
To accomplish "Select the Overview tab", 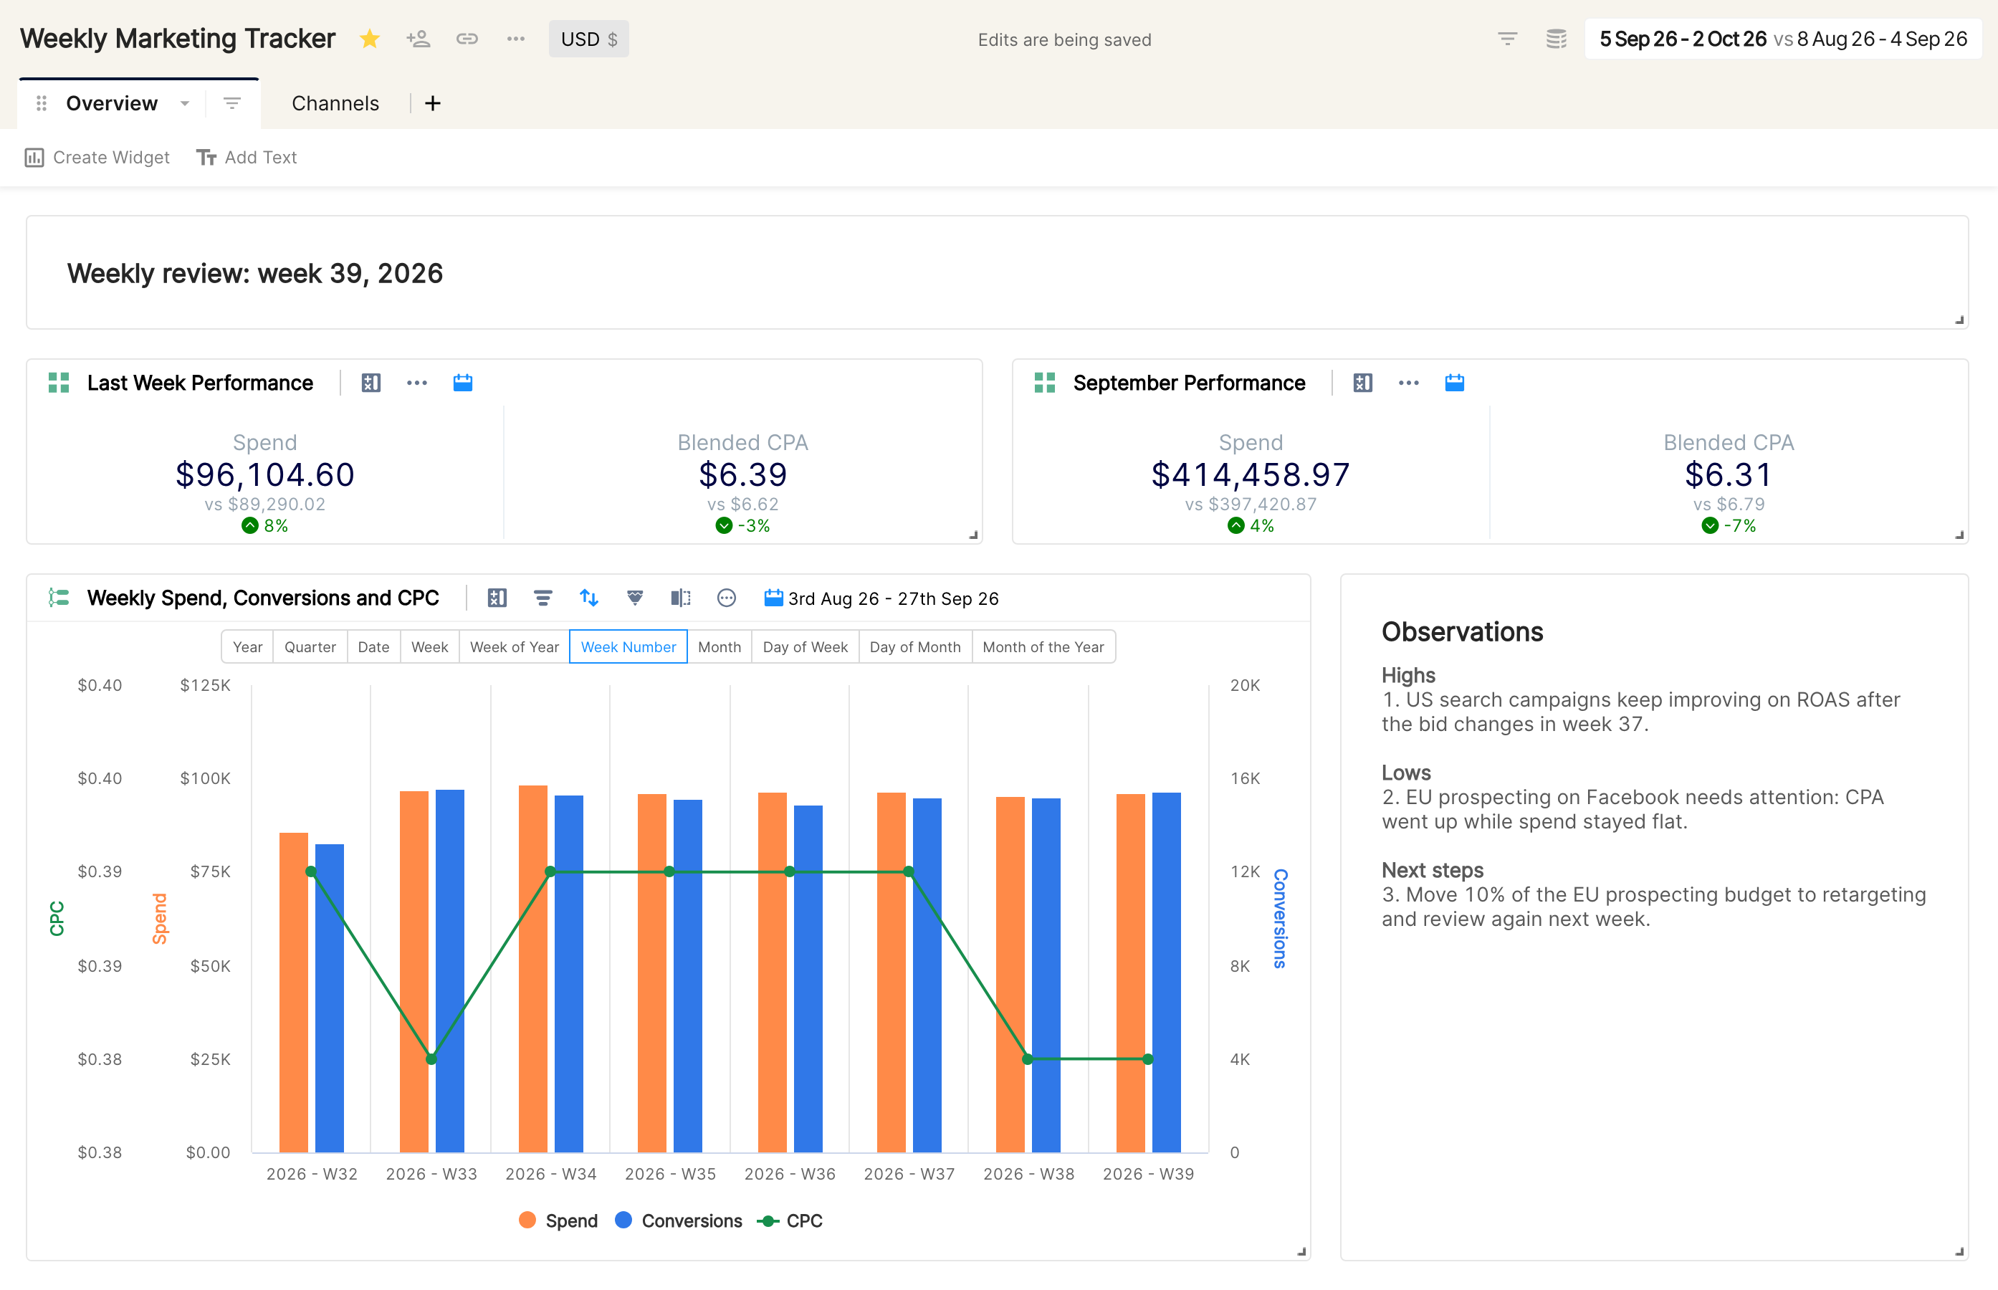I will coord(111,103).
